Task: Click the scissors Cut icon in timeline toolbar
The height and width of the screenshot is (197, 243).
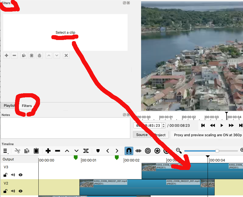Action: [x=18, y=151]
